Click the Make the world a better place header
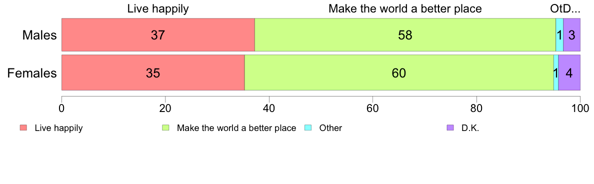Viewport: 594px width, 184px height. 405,8
